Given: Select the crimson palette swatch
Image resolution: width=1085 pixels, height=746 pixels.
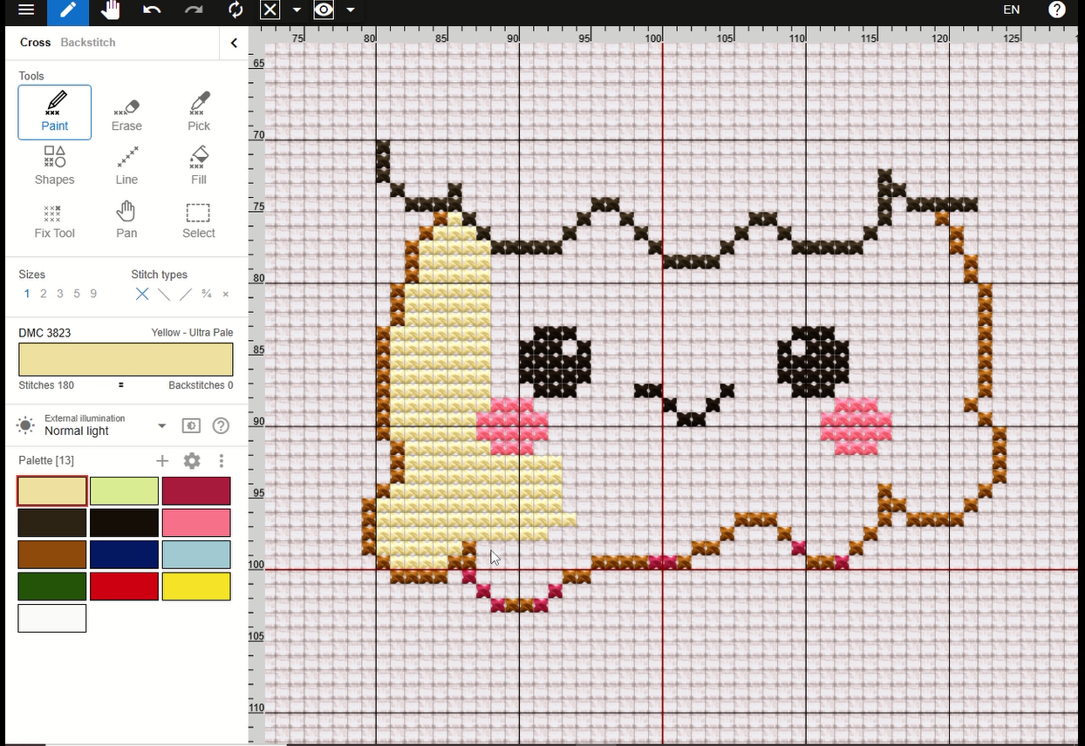Looking at the screenshot, I should pos(196,491).
